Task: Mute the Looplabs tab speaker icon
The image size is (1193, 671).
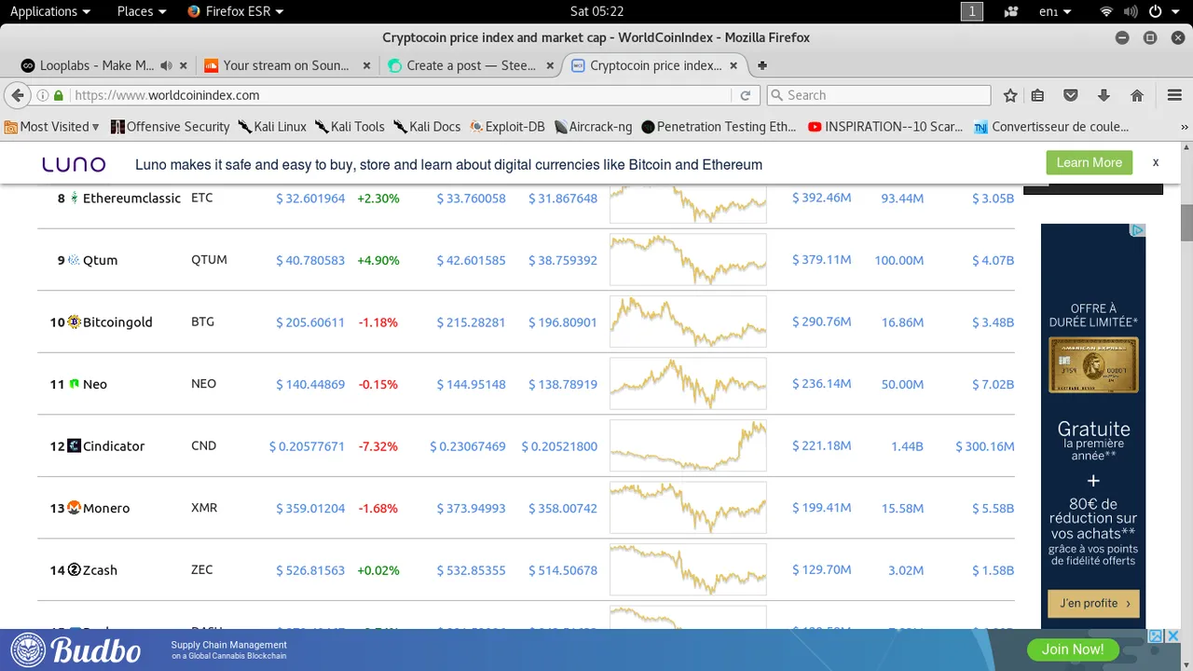Action: tap(166, 65)
